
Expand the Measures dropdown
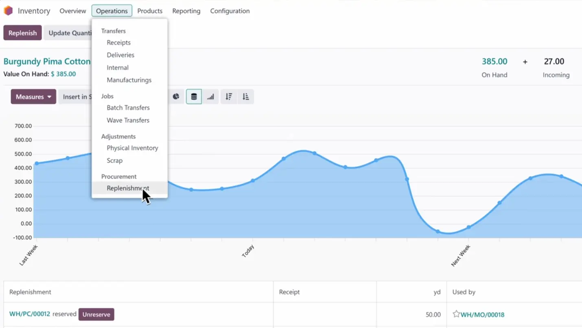pyautogui.click(x=33, y=97)
